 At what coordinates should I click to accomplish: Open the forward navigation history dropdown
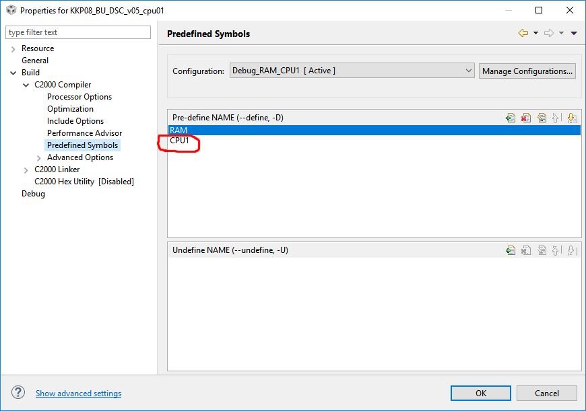[561, 33]
